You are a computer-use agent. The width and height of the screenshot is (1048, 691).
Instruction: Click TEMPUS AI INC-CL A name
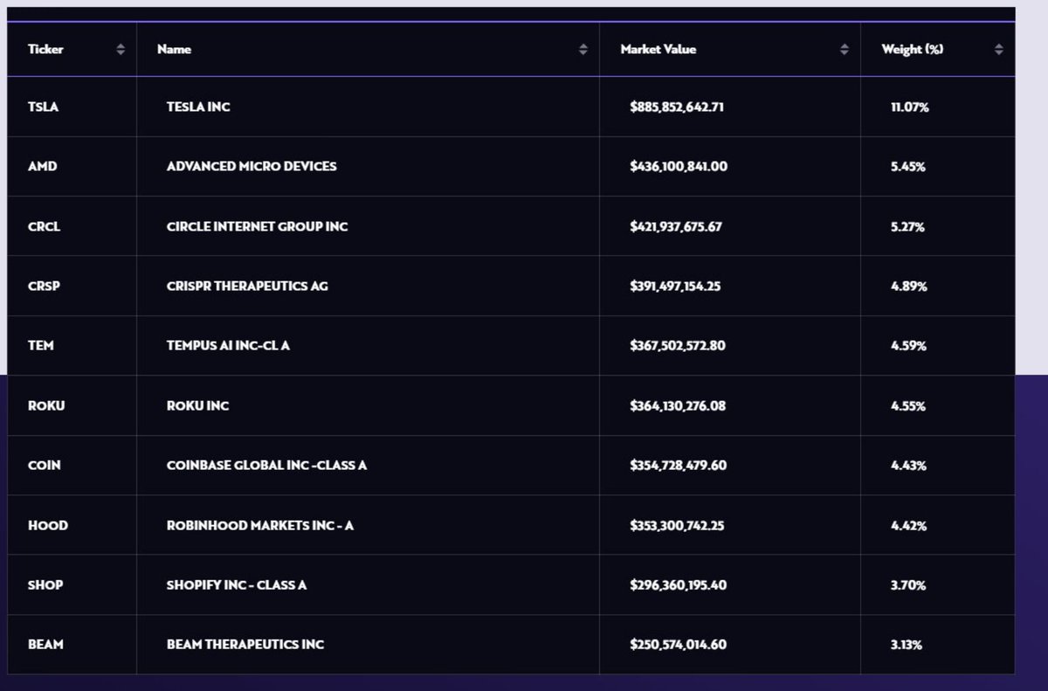(228, 345)
